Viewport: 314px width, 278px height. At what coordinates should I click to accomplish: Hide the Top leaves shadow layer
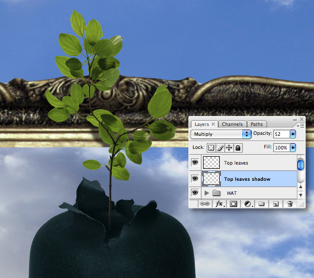(195, 178)
